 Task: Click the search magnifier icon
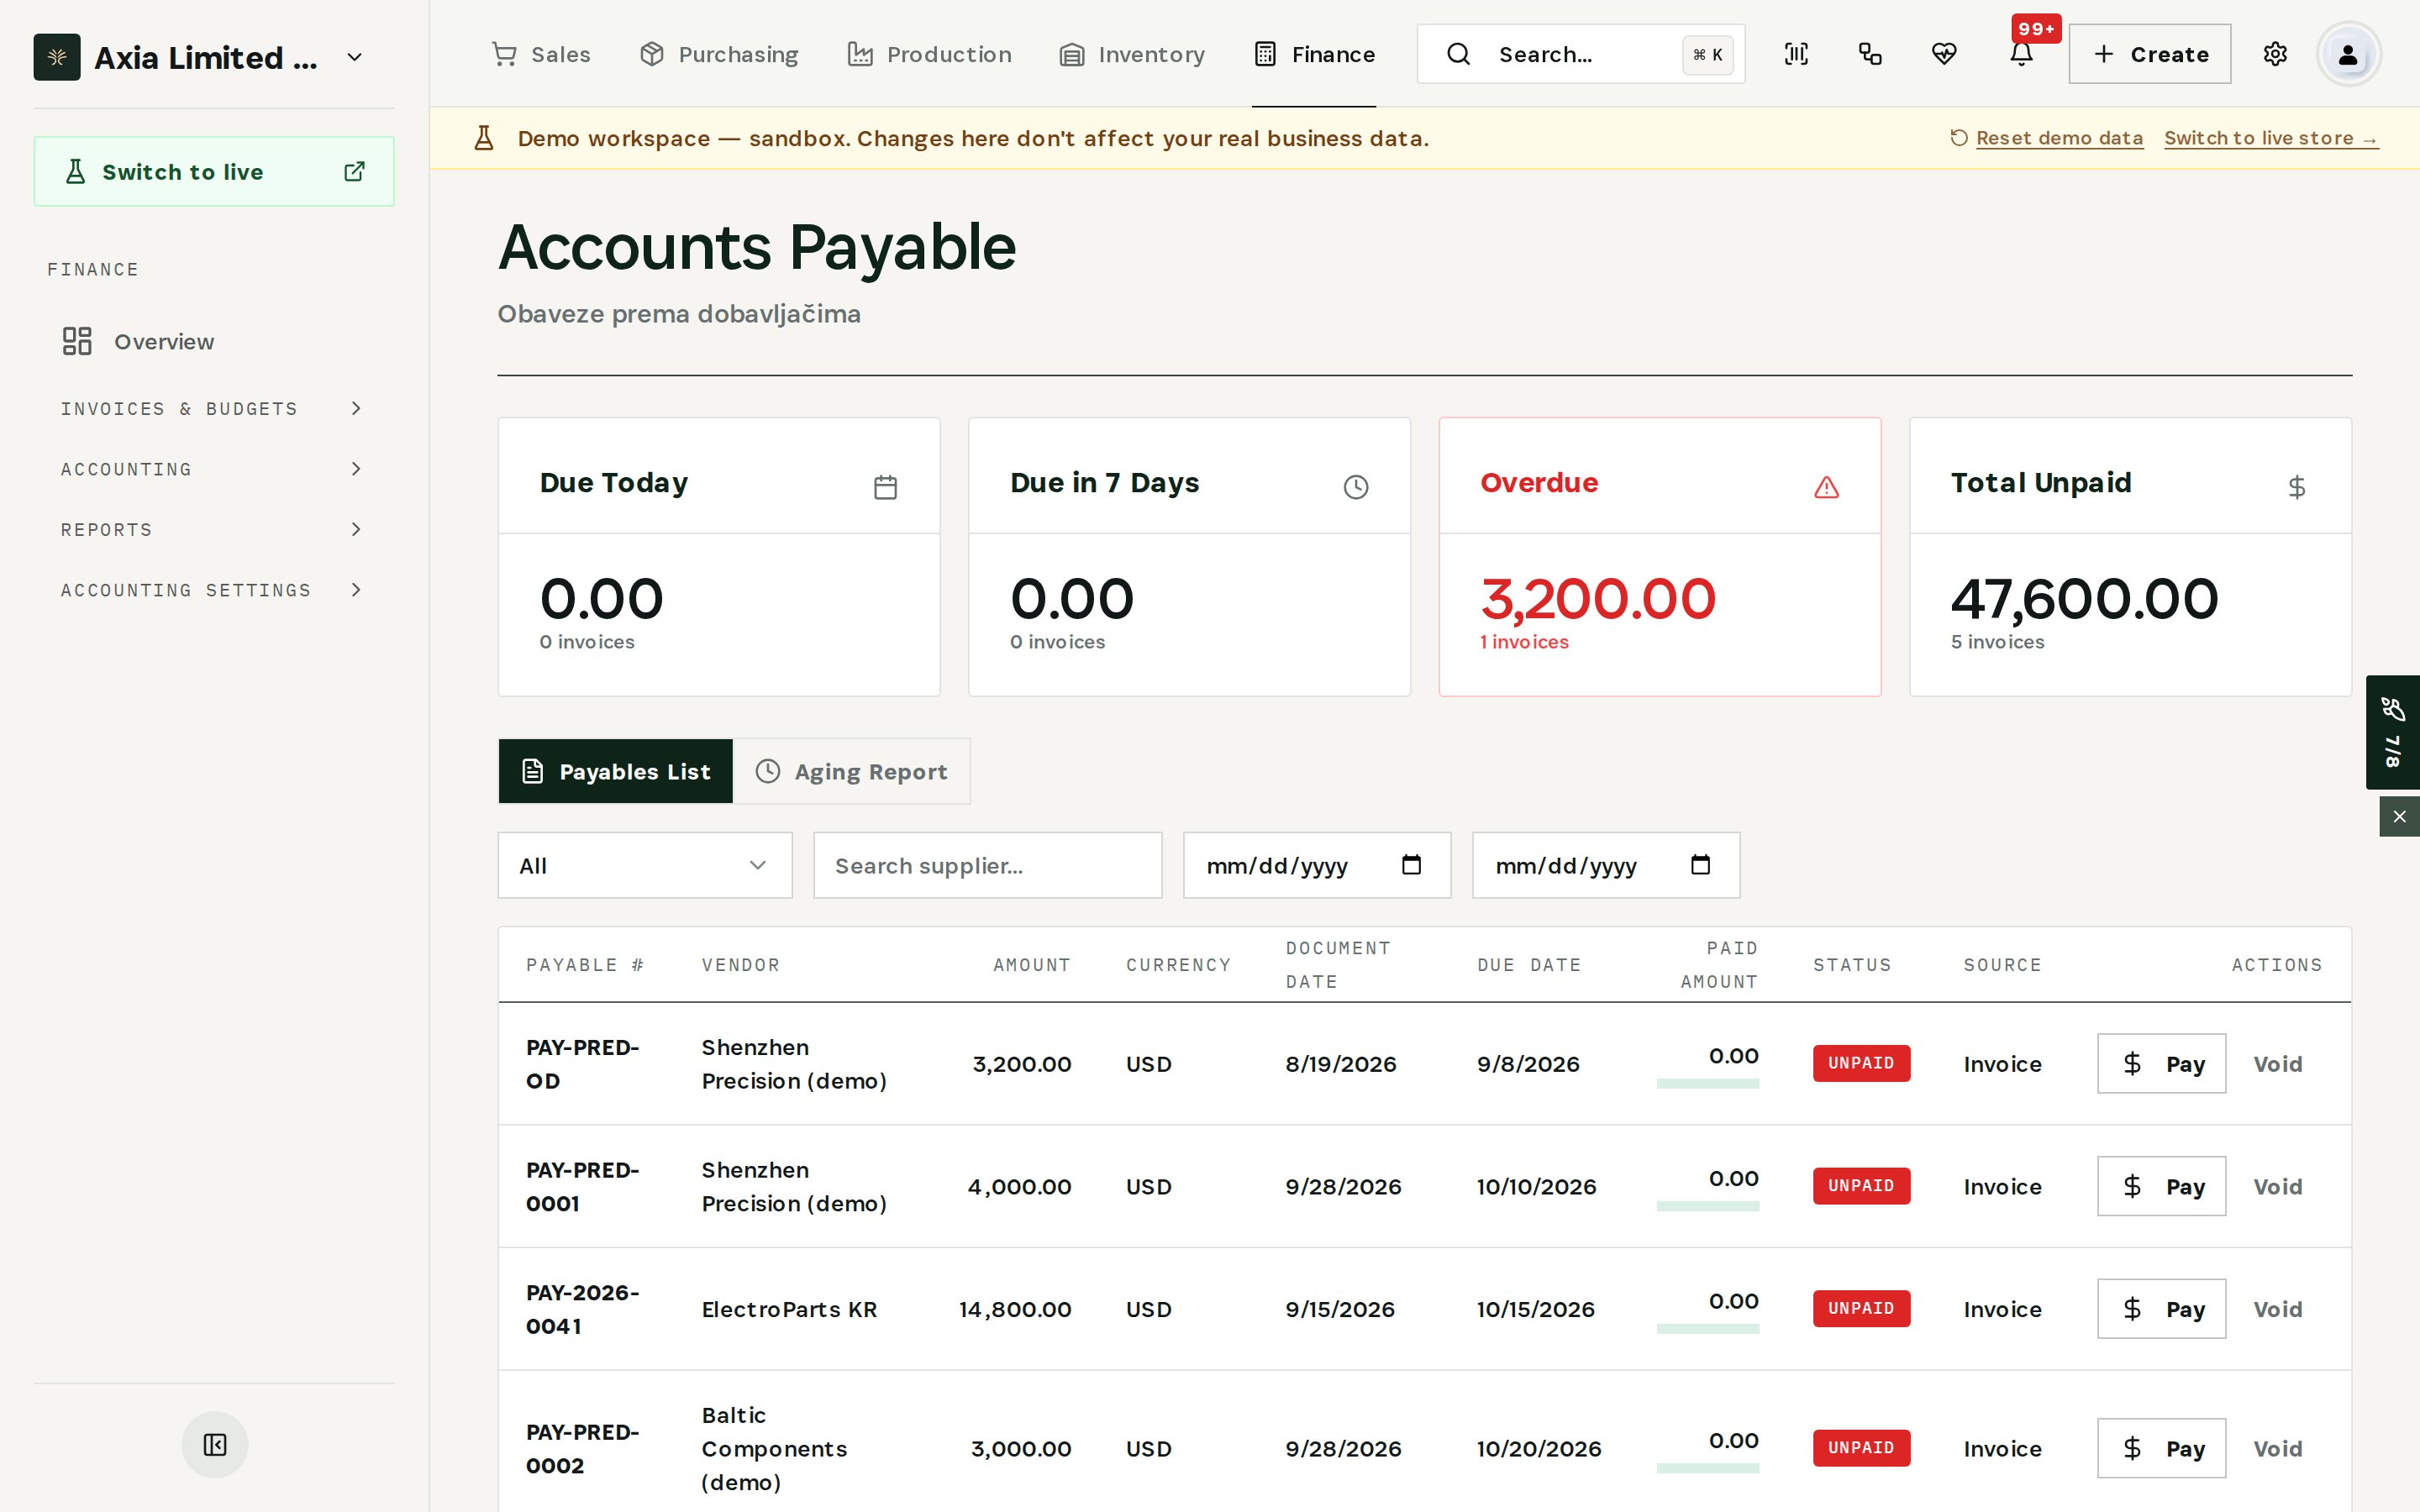(x=1458, y=54)
